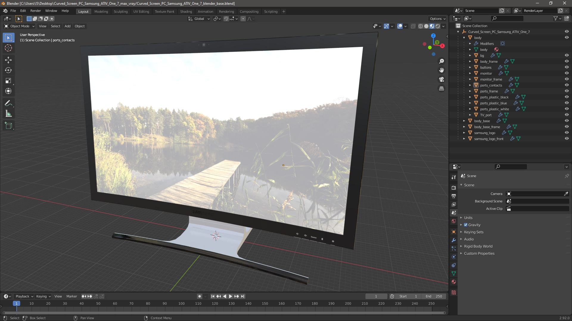The height and width of the screenshot is (321, 572).
Task: Click the pan view hand icon
Action: point(442,70)
